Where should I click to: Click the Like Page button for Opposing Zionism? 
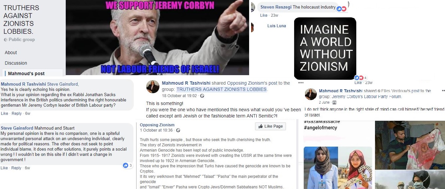point(270,126)
